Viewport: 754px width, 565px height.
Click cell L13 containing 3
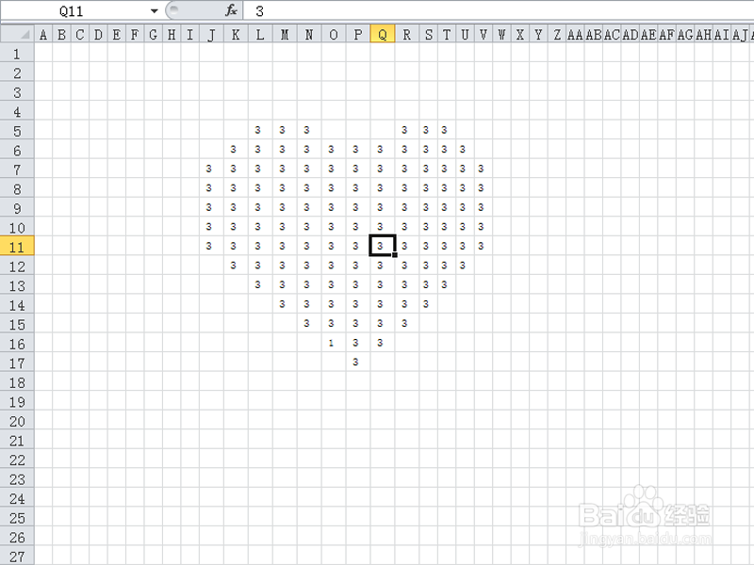pyautogui.click(x=260, y=284)
